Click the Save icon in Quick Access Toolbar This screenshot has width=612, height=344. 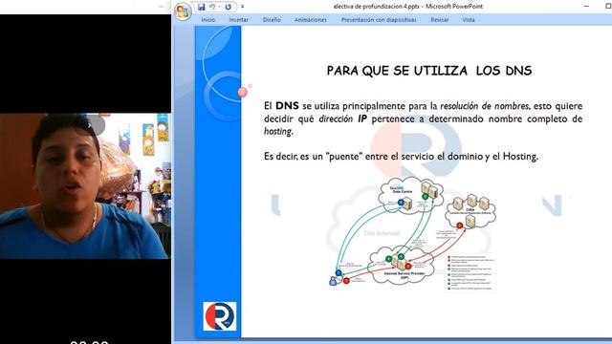coord(202,7)
